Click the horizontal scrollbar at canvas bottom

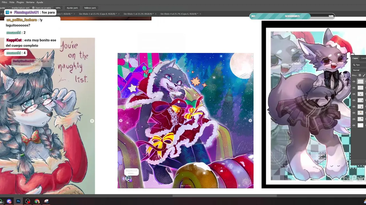pos(224,196)
